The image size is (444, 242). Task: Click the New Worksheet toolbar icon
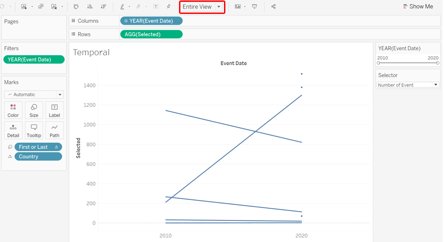pyautogui.click(x=24, y=7)
